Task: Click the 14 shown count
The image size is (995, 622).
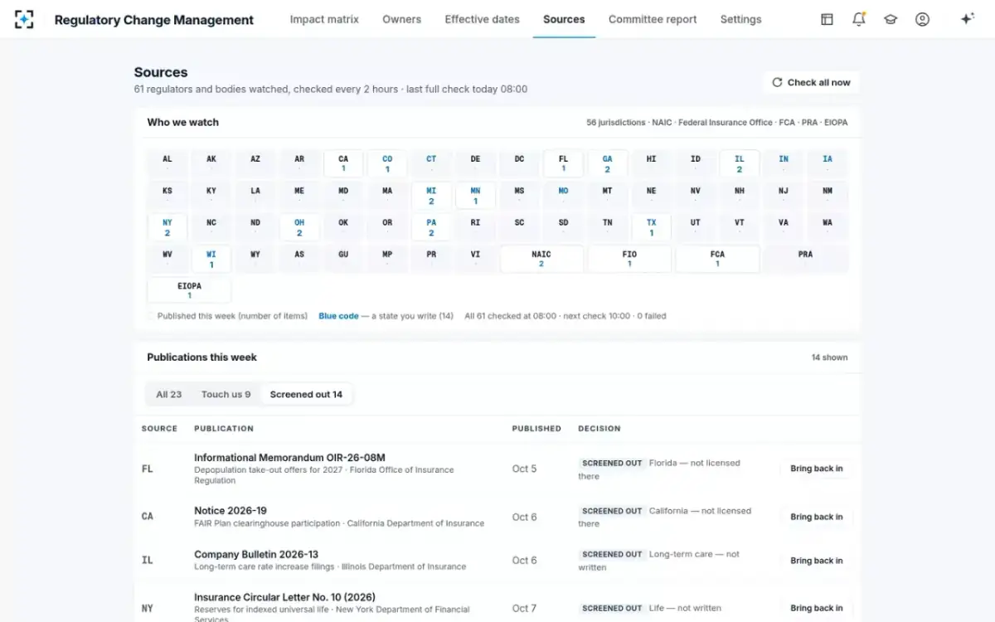Action: click(x=829, y=357)
